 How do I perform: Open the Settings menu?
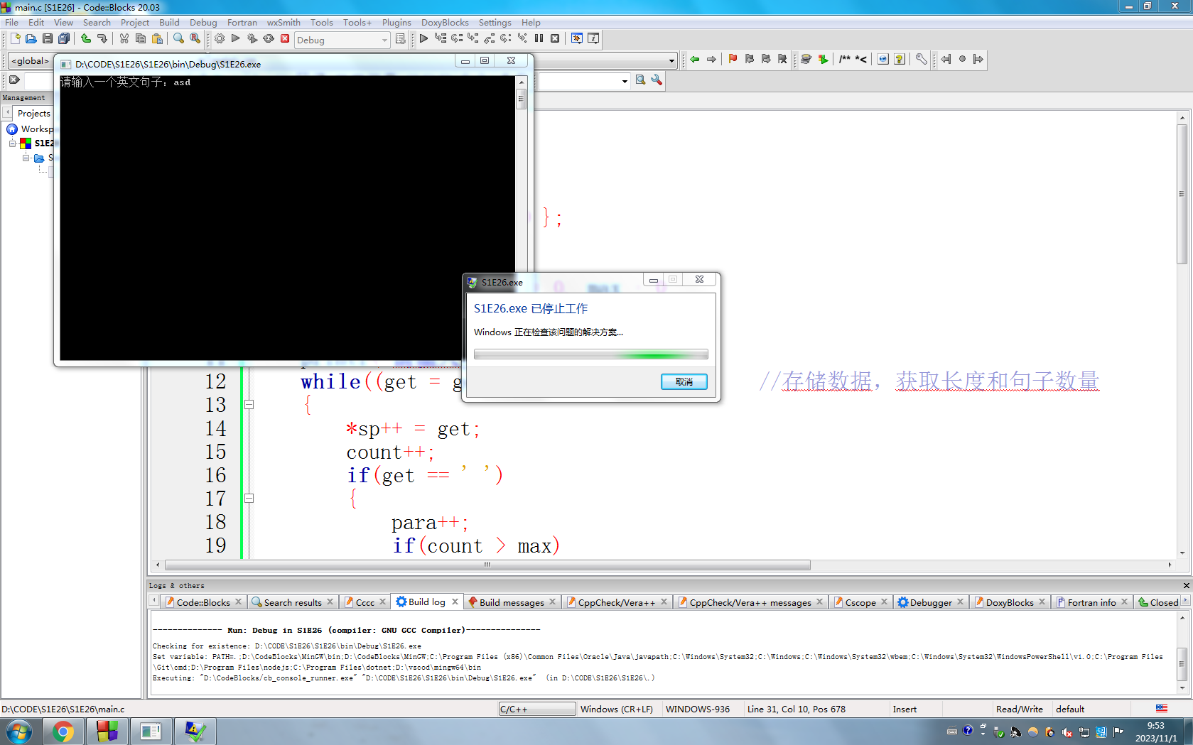(x=495, y=22)
